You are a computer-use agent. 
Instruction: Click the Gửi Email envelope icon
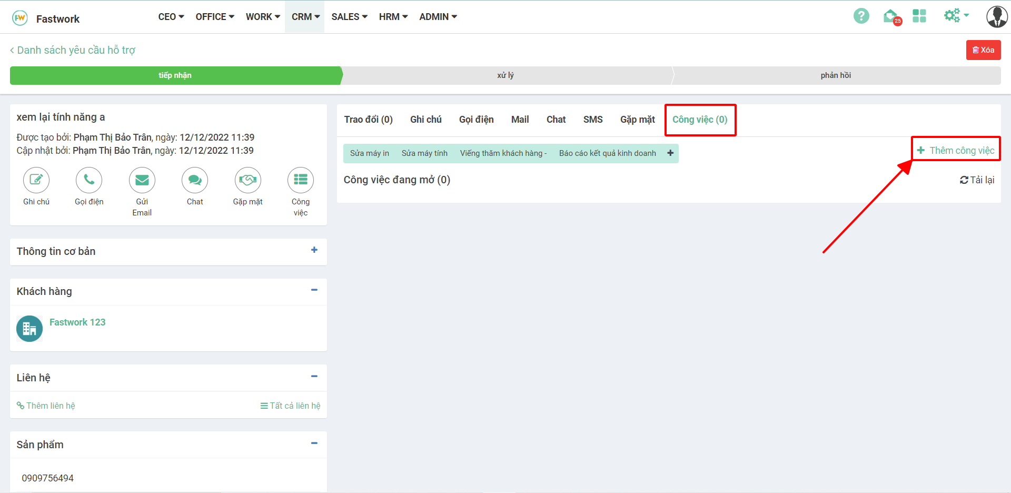coord(142,180)
